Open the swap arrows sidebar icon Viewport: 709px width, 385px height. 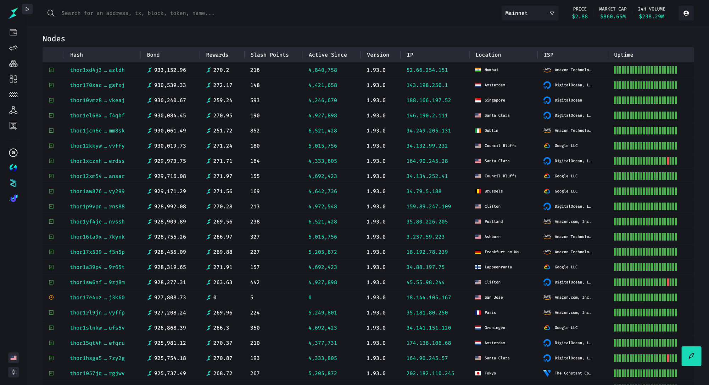13,48
